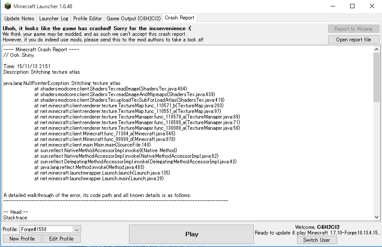Screen dimensions: 382x247
Task: Close the Minecraft Launcher window
Action: click(372, 6)
